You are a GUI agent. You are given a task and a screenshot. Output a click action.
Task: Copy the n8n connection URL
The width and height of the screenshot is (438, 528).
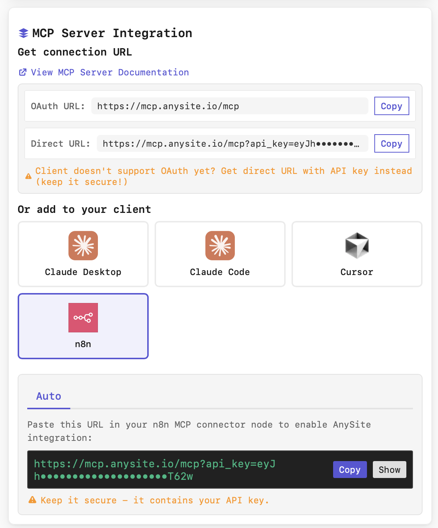pyautogui.click(x=350, y=470)
